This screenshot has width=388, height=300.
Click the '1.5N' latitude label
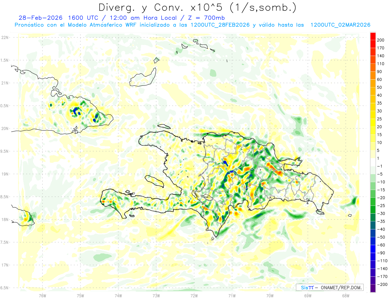pos(5,60)
